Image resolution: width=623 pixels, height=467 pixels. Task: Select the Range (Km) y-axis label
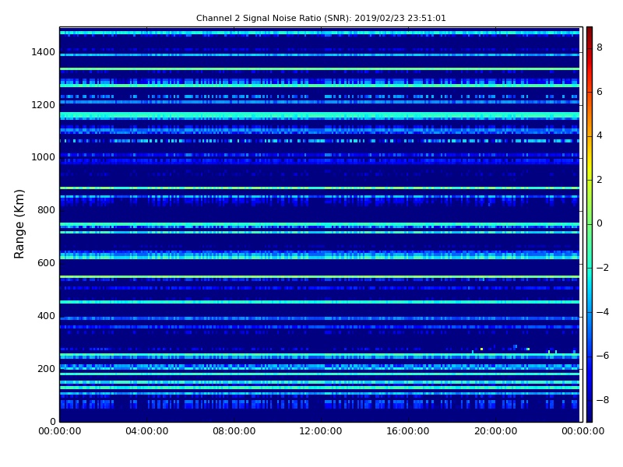pyautogui.click(x=20, y=223)
